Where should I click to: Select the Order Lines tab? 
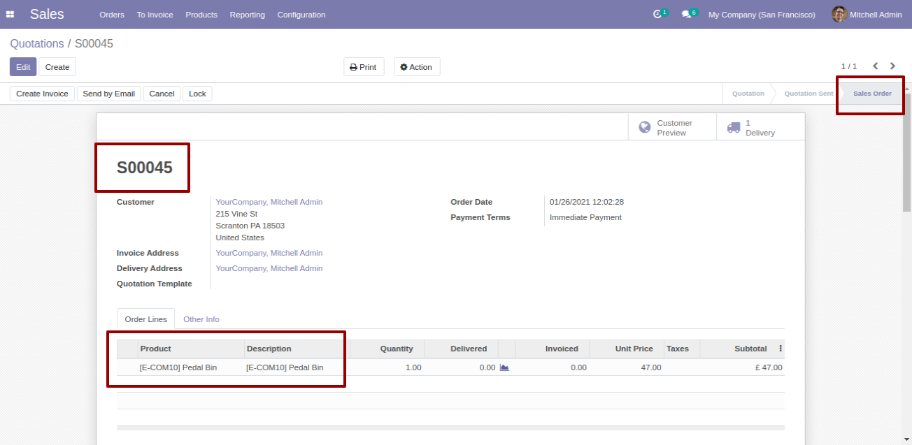click(x=146, y=319)
